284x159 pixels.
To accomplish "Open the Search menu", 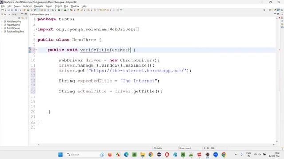I will pos(49,6).
